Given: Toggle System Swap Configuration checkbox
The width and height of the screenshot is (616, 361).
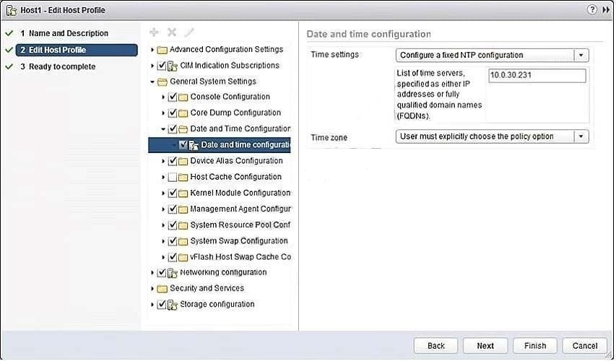Looking at the screenshot, I should pos(173,241).
